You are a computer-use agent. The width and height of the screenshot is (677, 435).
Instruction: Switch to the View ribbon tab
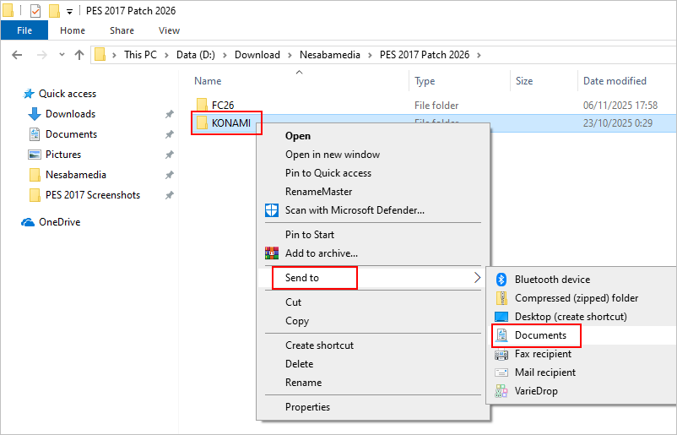click(169, 30)
